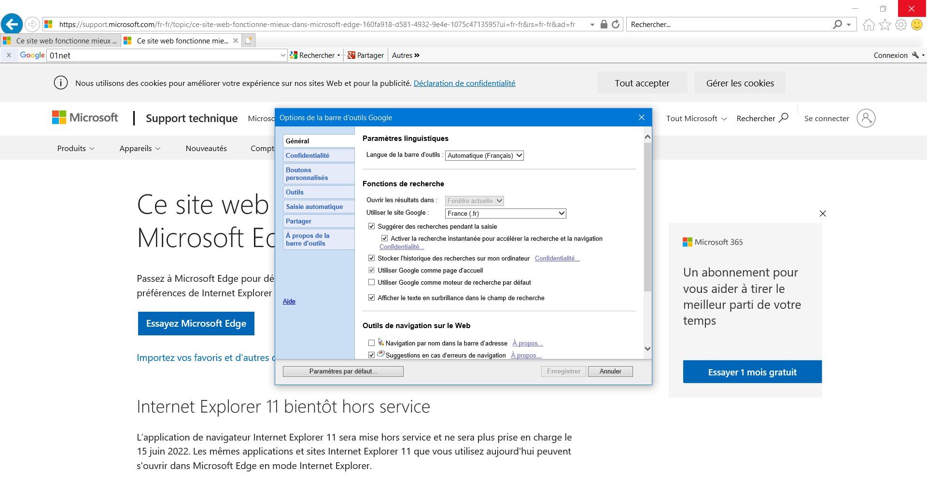The width and height of the screenshot is (927, 497).
Task: Click the Annuler button in the dialog
Action: point(610,371)
